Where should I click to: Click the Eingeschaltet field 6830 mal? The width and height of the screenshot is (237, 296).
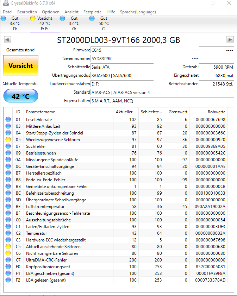217,76
